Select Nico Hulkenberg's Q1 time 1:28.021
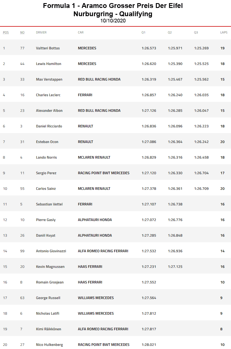 pyautogui.click(x=149, y=345)
